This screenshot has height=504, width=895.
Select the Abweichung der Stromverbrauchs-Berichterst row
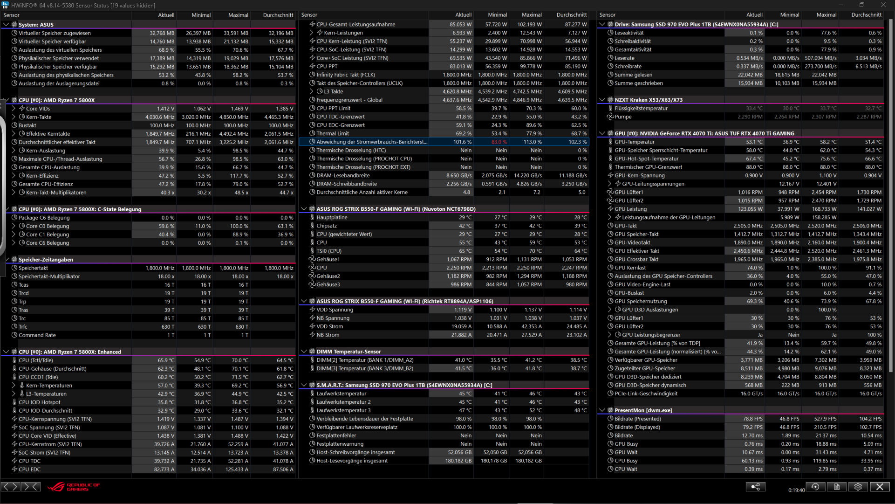[371, 142]
